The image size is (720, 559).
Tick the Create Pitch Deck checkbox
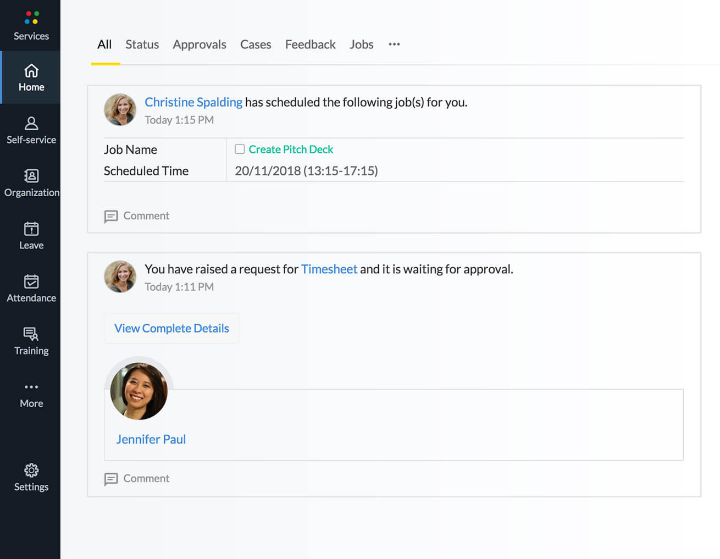tap(240, 149)
